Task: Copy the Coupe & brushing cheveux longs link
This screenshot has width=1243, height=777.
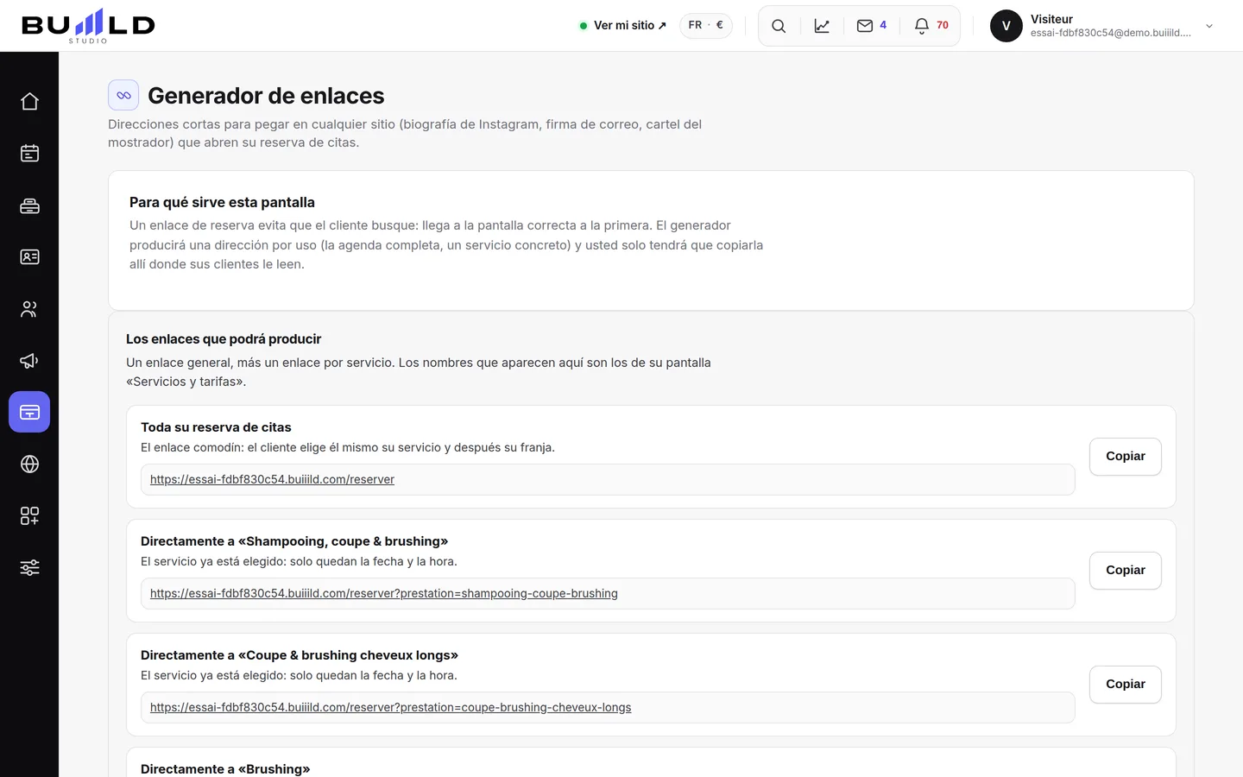Action: tap(1126, 685)
